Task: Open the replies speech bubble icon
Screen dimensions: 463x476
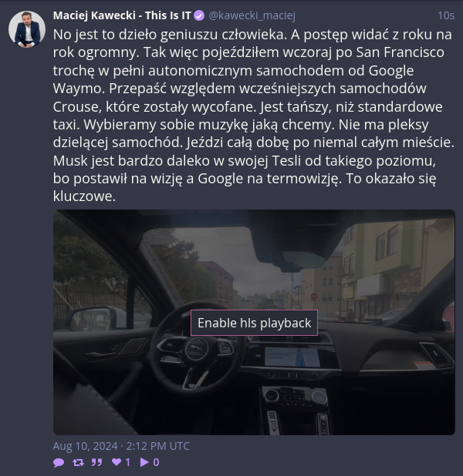Action: (x=59, y=462)
